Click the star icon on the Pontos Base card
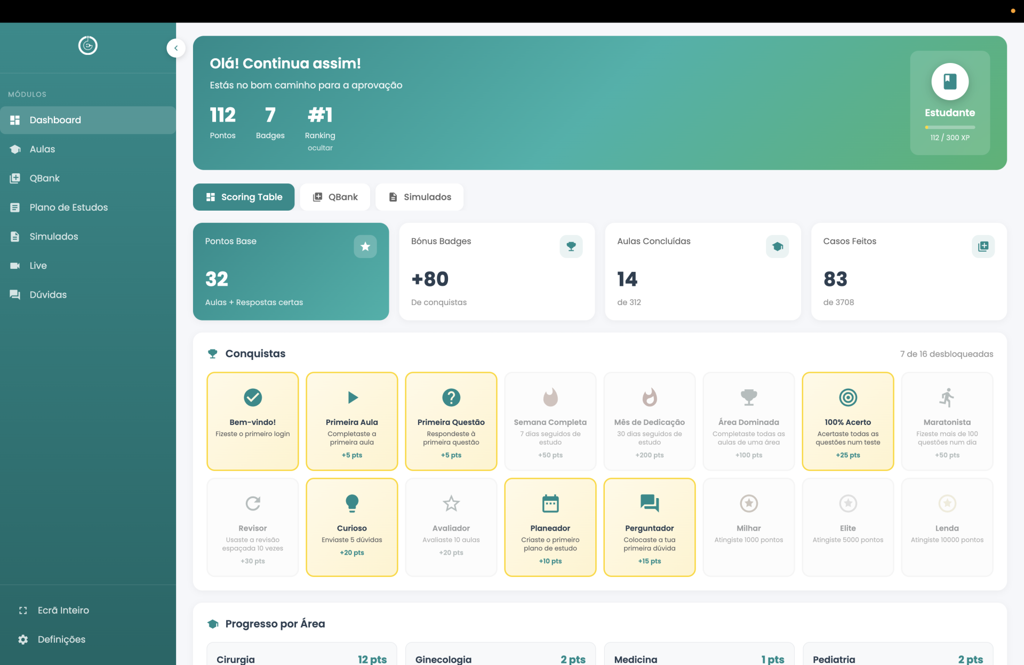This screenshot has height=665, width=1024. pyautogui.click(x=365, y=246)
